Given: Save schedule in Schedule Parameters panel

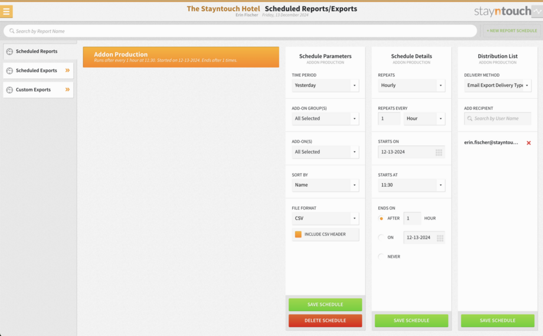Looking at the screenshot, I should [325, 305].
